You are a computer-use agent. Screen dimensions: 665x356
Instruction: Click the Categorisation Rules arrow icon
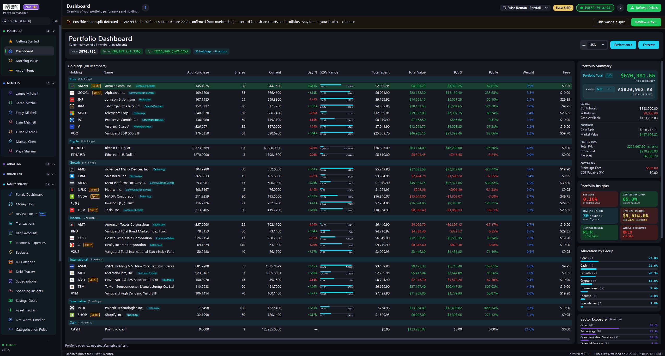click(x=11, y=329)
